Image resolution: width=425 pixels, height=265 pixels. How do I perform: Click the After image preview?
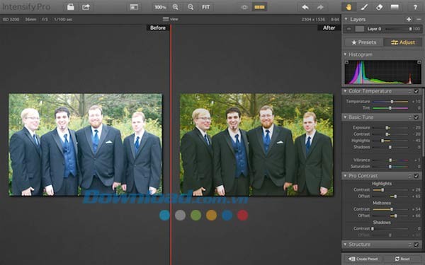[x=256, y=144]
